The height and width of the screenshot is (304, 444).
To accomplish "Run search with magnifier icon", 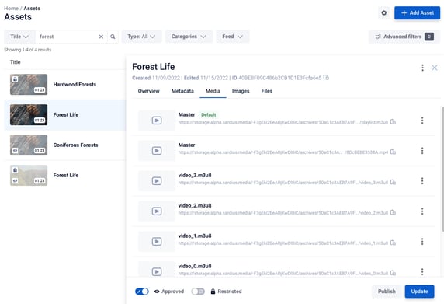I will point(113,37).
